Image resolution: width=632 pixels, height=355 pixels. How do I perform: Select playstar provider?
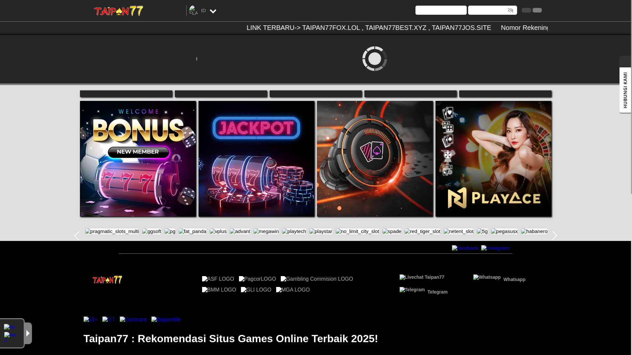[x=321, y=231]
